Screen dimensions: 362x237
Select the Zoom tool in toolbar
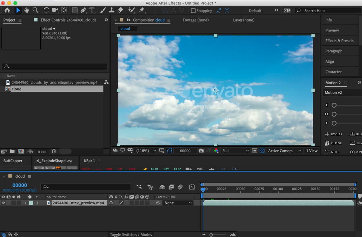click(35, 10)
